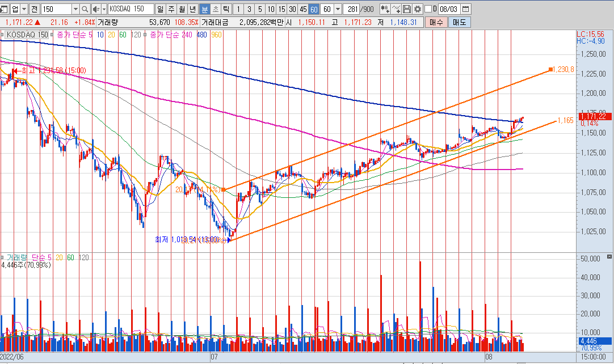Click the custom interval field showing 60
The height and width of the screenshot is (364, 614).
[327, 9]
